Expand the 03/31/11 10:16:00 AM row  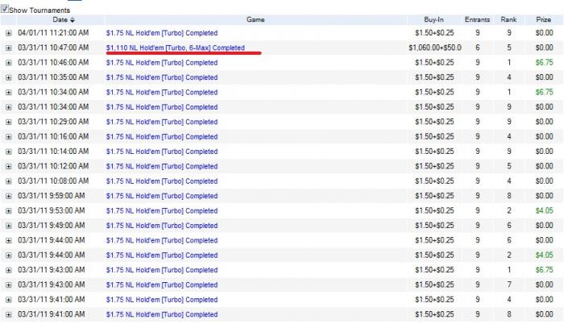9,137
